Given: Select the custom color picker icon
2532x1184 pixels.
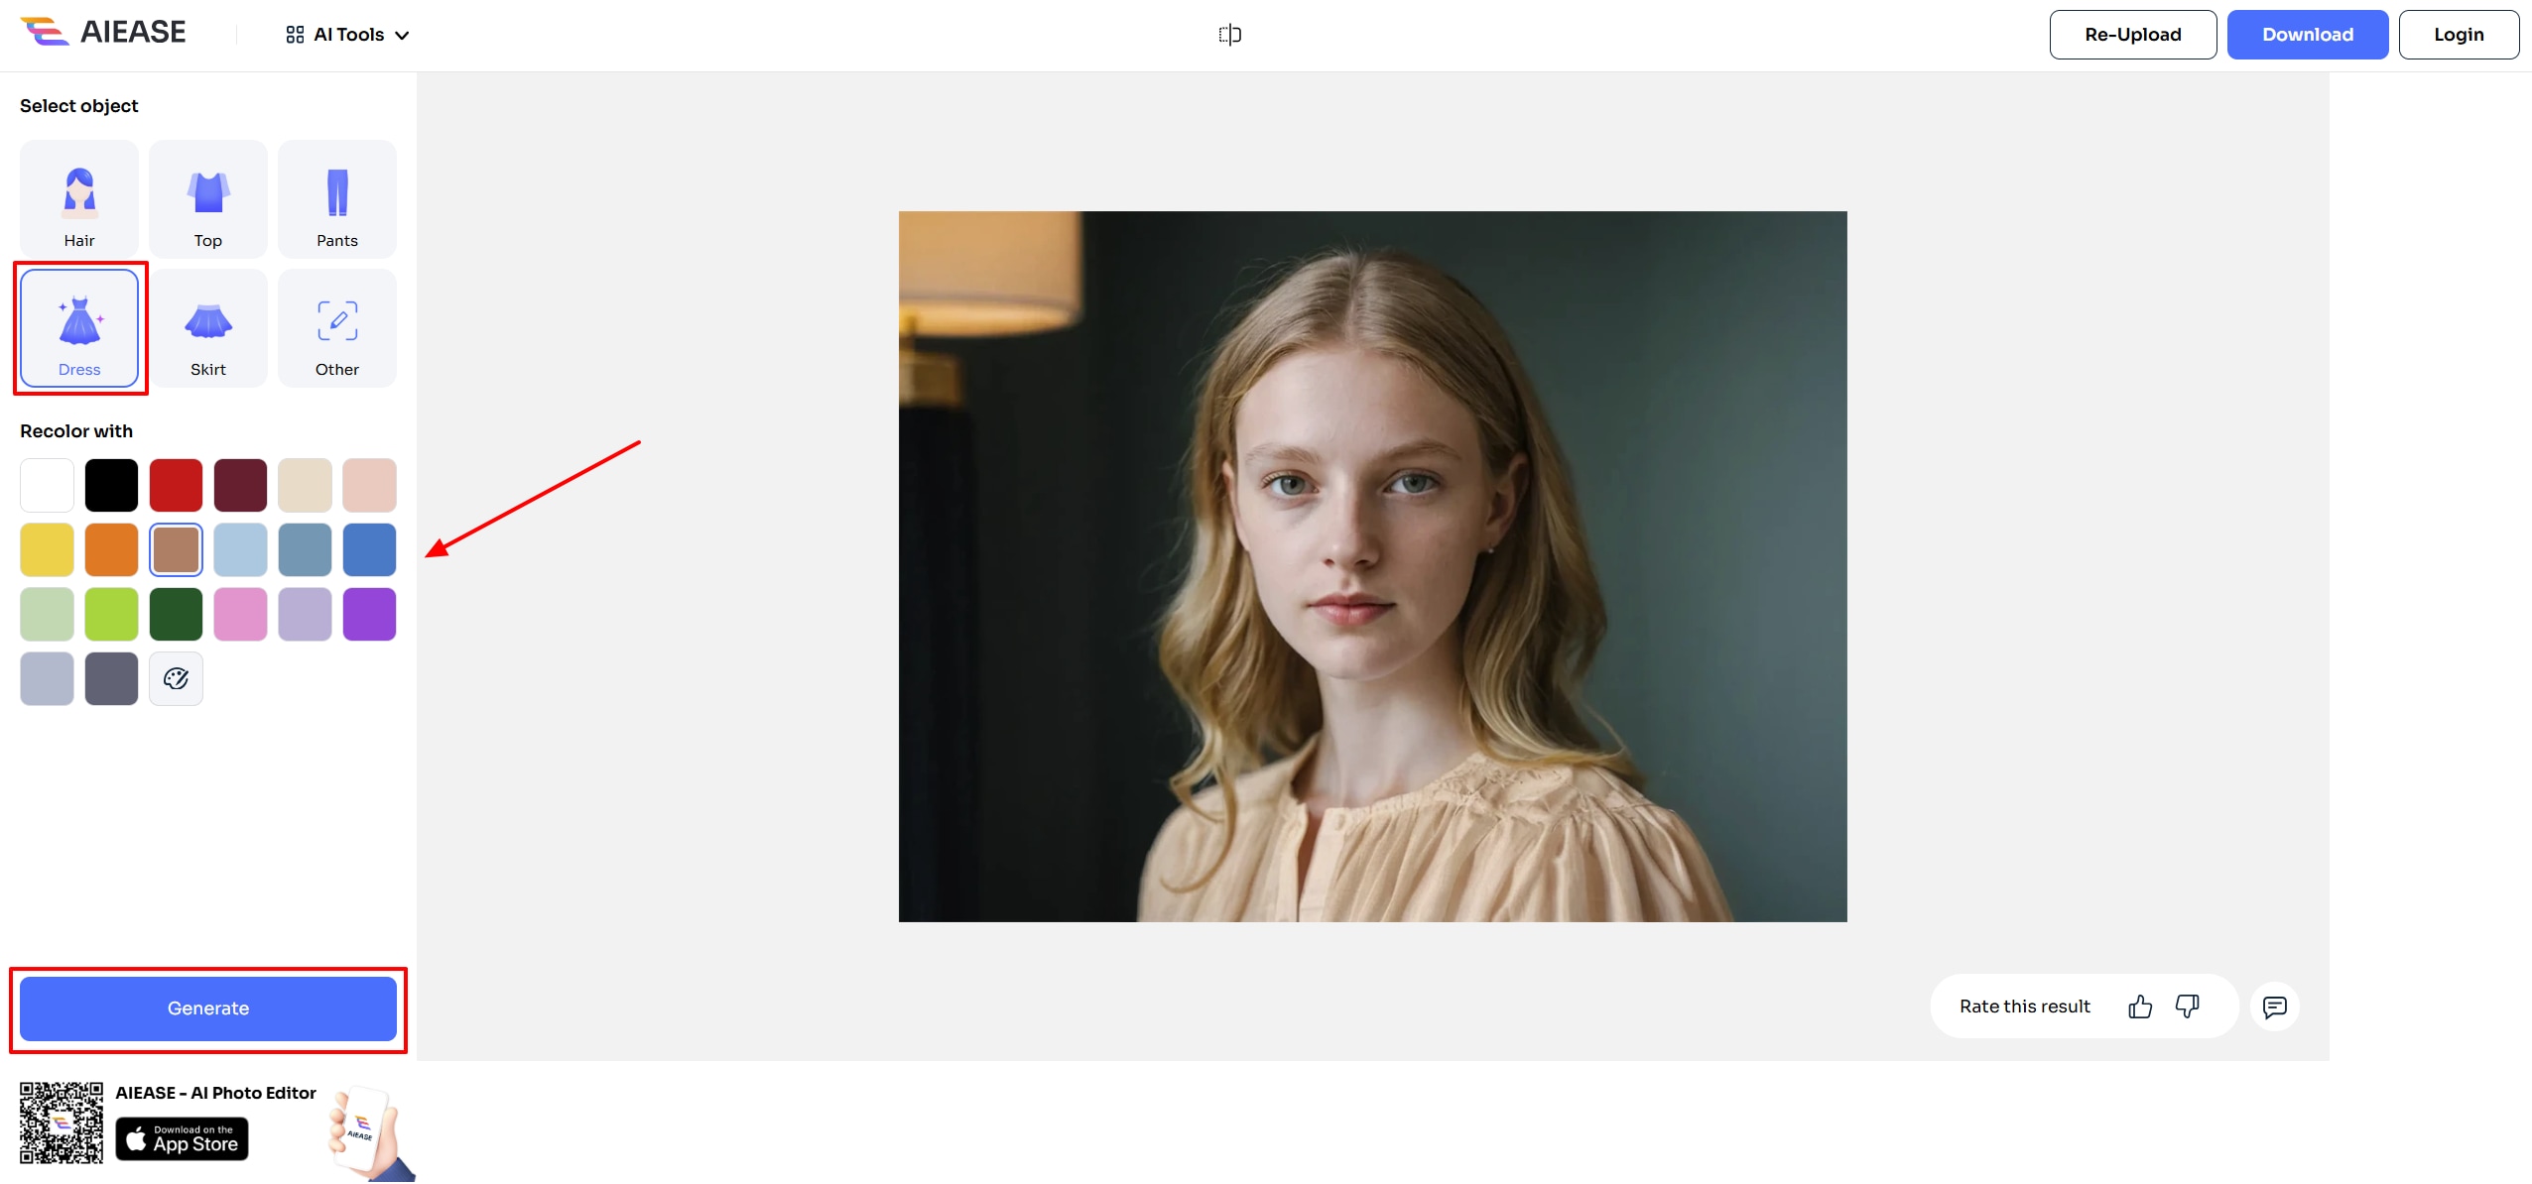Looking at the screenshot, I should tap(176, 677).
